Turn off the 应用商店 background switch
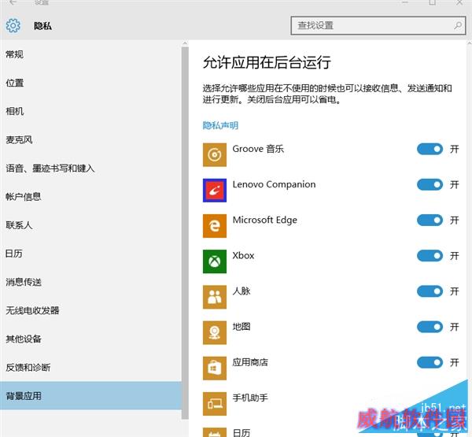Screen dimensions: 472x437 tap(430, 362)
